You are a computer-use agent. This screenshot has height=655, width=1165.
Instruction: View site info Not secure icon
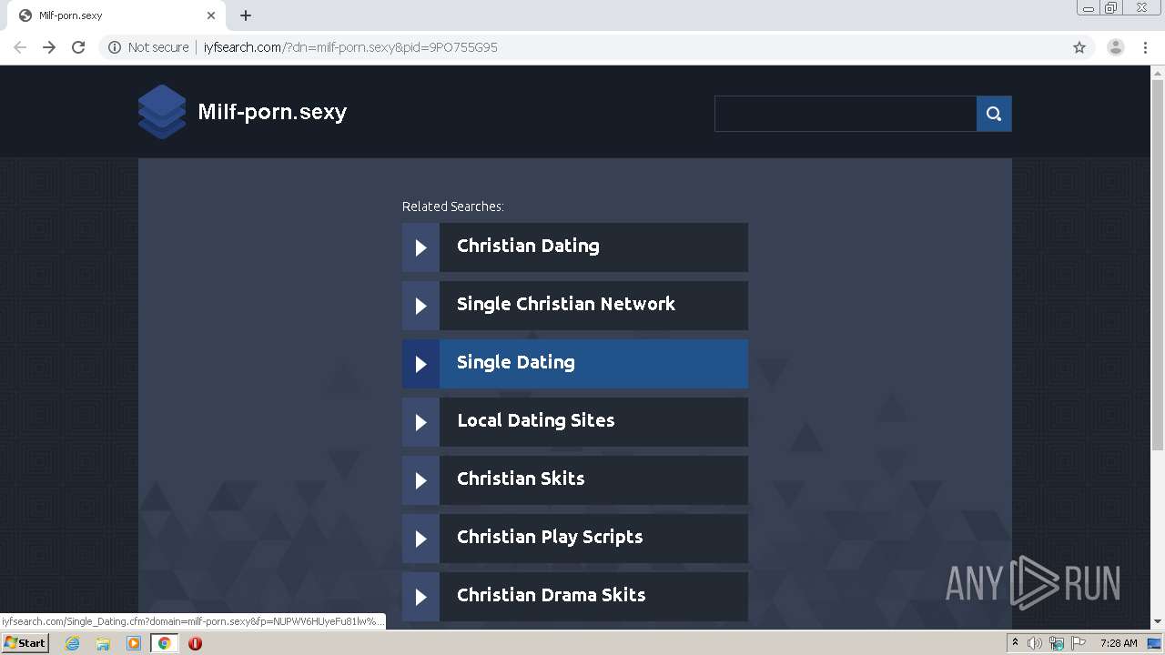(x=115, y=47)
